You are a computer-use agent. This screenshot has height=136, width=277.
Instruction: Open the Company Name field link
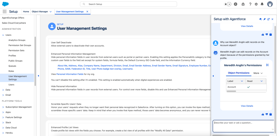pos(91,65)
